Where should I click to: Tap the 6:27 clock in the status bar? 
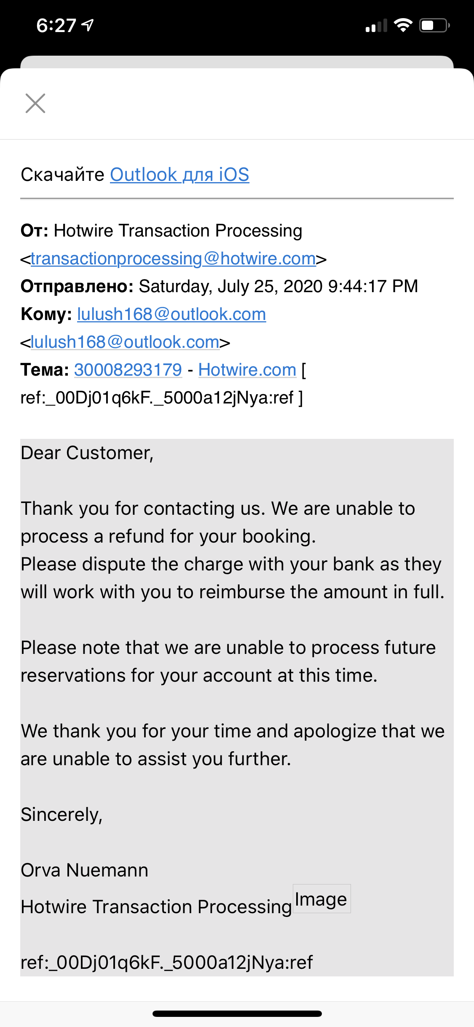coord(56,26)
